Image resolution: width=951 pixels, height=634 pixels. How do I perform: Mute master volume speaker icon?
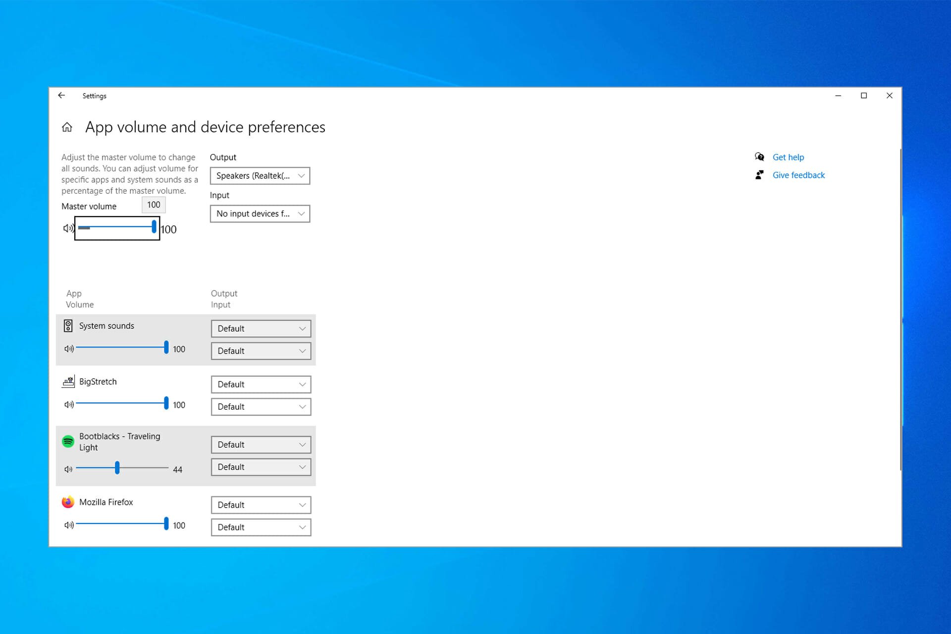pos(68,228)
